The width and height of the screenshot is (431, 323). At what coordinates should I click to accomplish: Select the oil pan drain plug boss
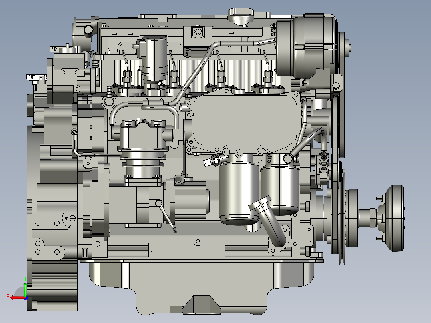click(202, 305)
